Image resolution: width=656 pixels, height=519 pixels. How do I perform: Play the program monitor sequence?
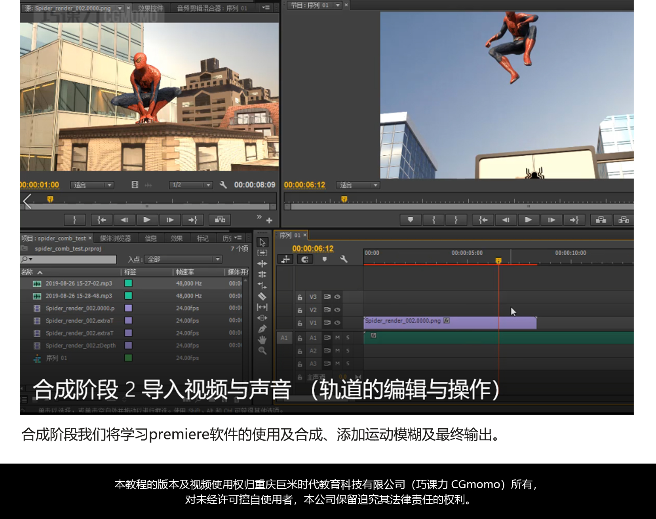(528, 220)
